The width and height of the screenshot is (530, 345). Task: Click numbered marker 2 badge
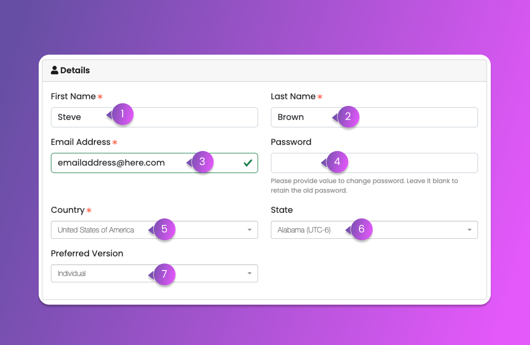(x=348, y=117)
